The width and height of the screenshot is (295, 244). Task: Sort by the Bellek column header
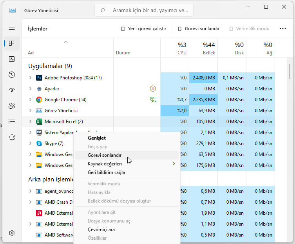tap(203, 48)
